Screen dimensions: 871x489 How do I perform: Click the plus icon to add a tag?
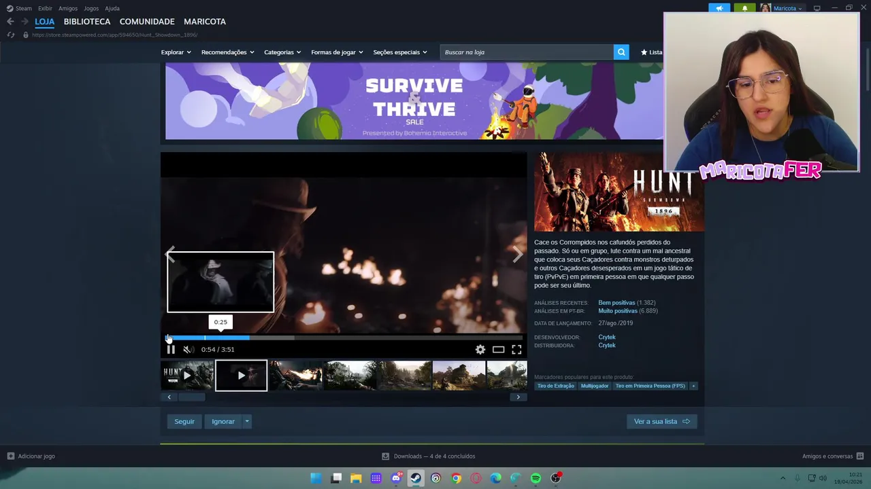(x=693, y=386)
